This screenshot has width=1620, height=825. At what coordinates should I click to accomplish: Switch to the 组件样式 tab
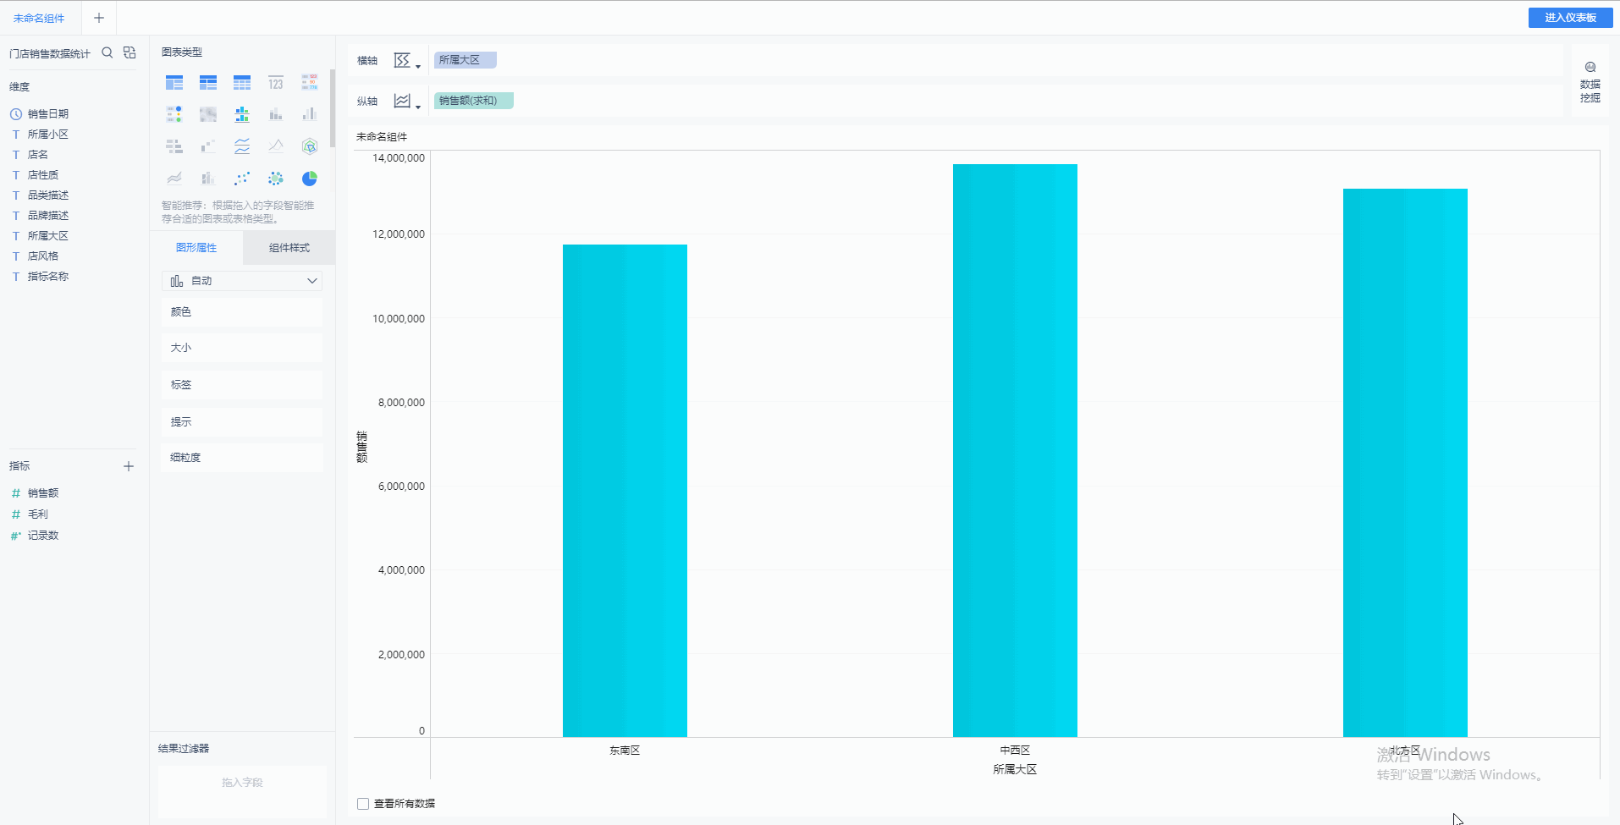coord(289,248)
